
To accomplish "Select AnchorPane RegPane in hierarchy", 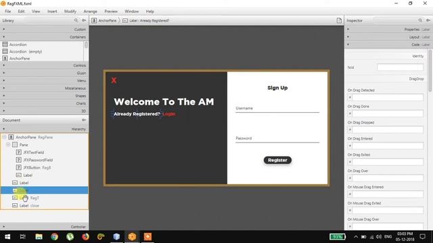I will pyautogui.click(x=45, y=137).
